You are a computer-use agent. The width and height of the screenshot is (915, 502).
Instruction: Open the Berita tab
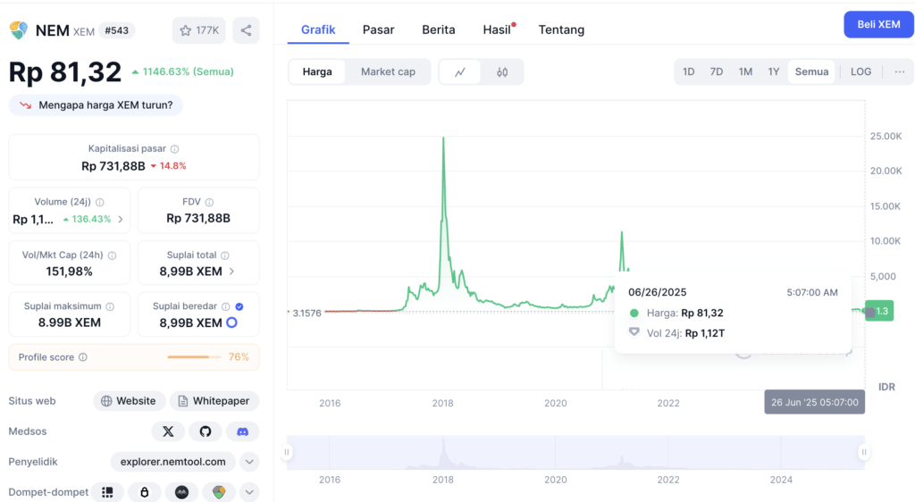pyautogui.click(x=438, y=29)
